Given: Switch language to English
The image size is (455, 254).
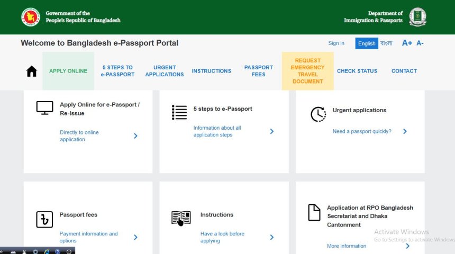Looking at the screenshot, I should coord(367,43).
